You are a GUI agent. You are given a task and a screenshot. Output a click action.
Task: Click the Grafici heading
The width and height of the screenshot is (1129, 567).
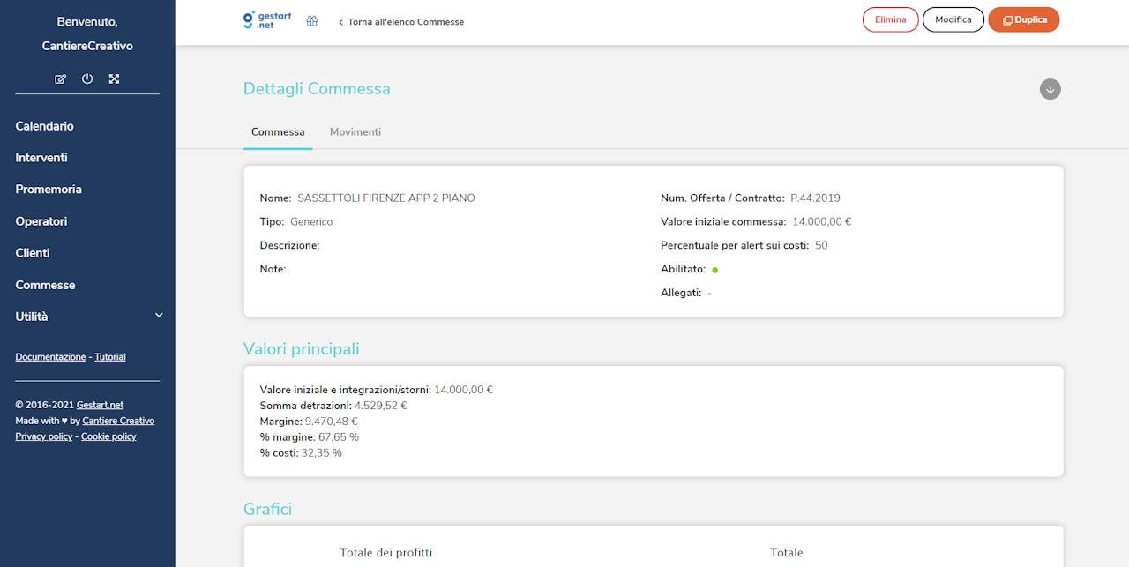pyautogui.click(x=268, y=510)
